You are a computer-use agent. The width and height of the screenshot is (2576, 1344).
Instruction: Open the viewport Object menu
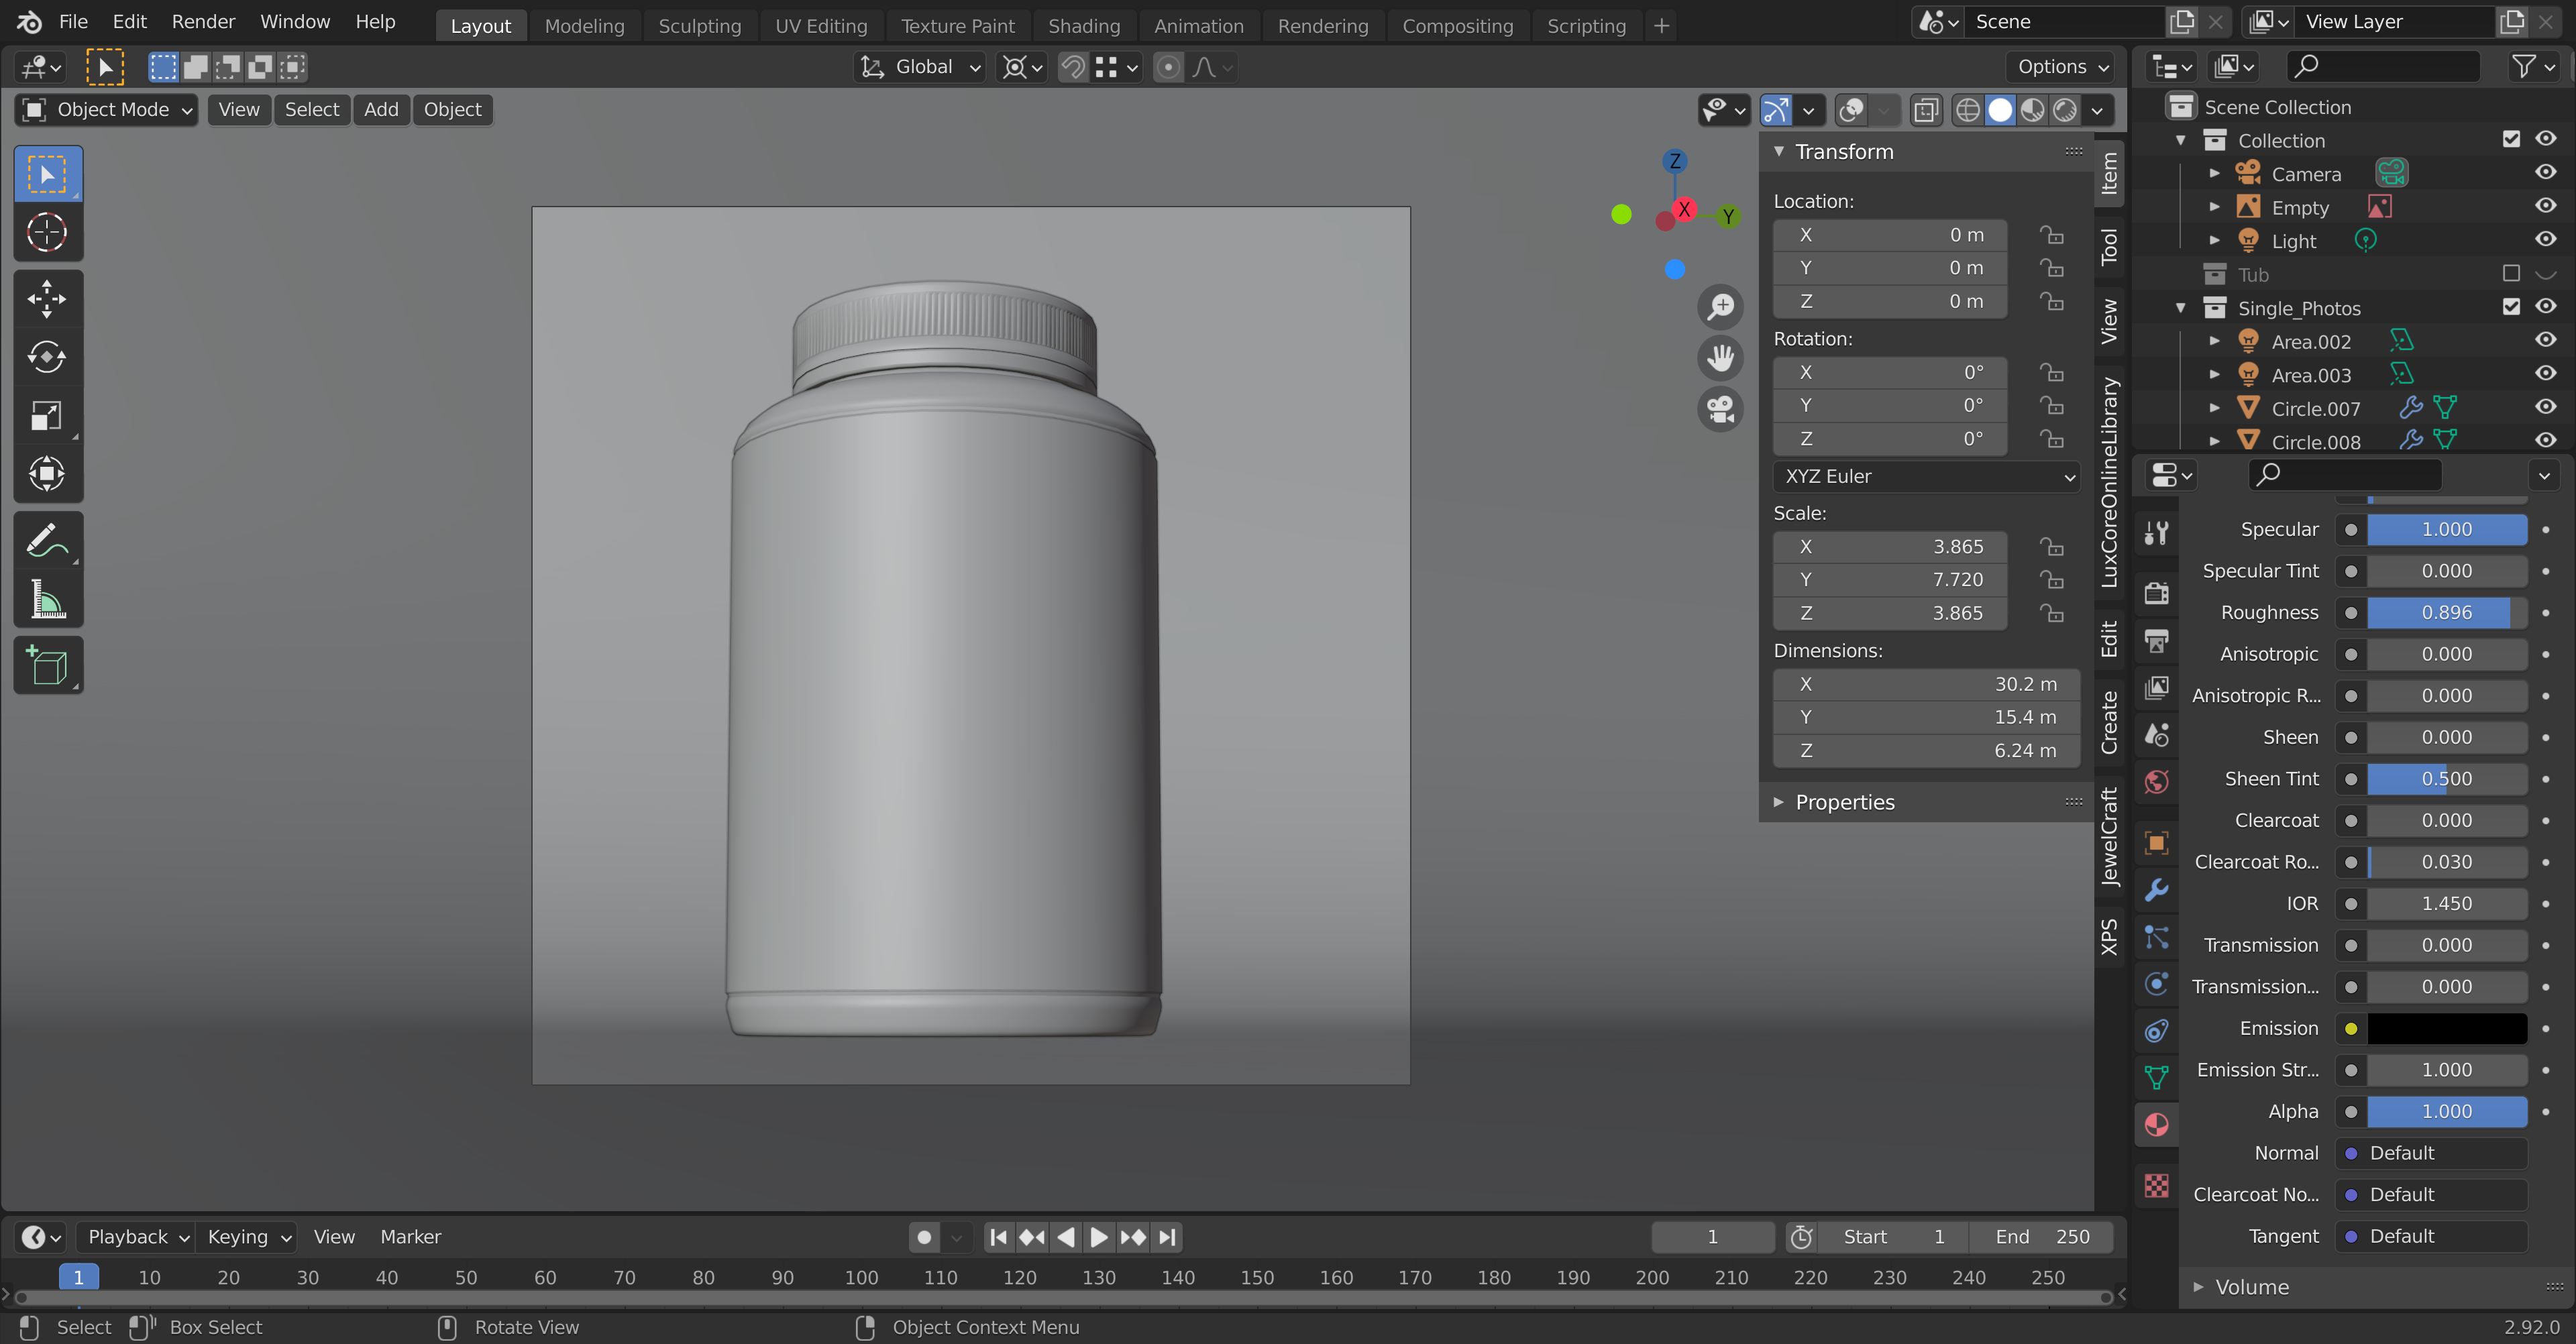[x=452, y=110]
